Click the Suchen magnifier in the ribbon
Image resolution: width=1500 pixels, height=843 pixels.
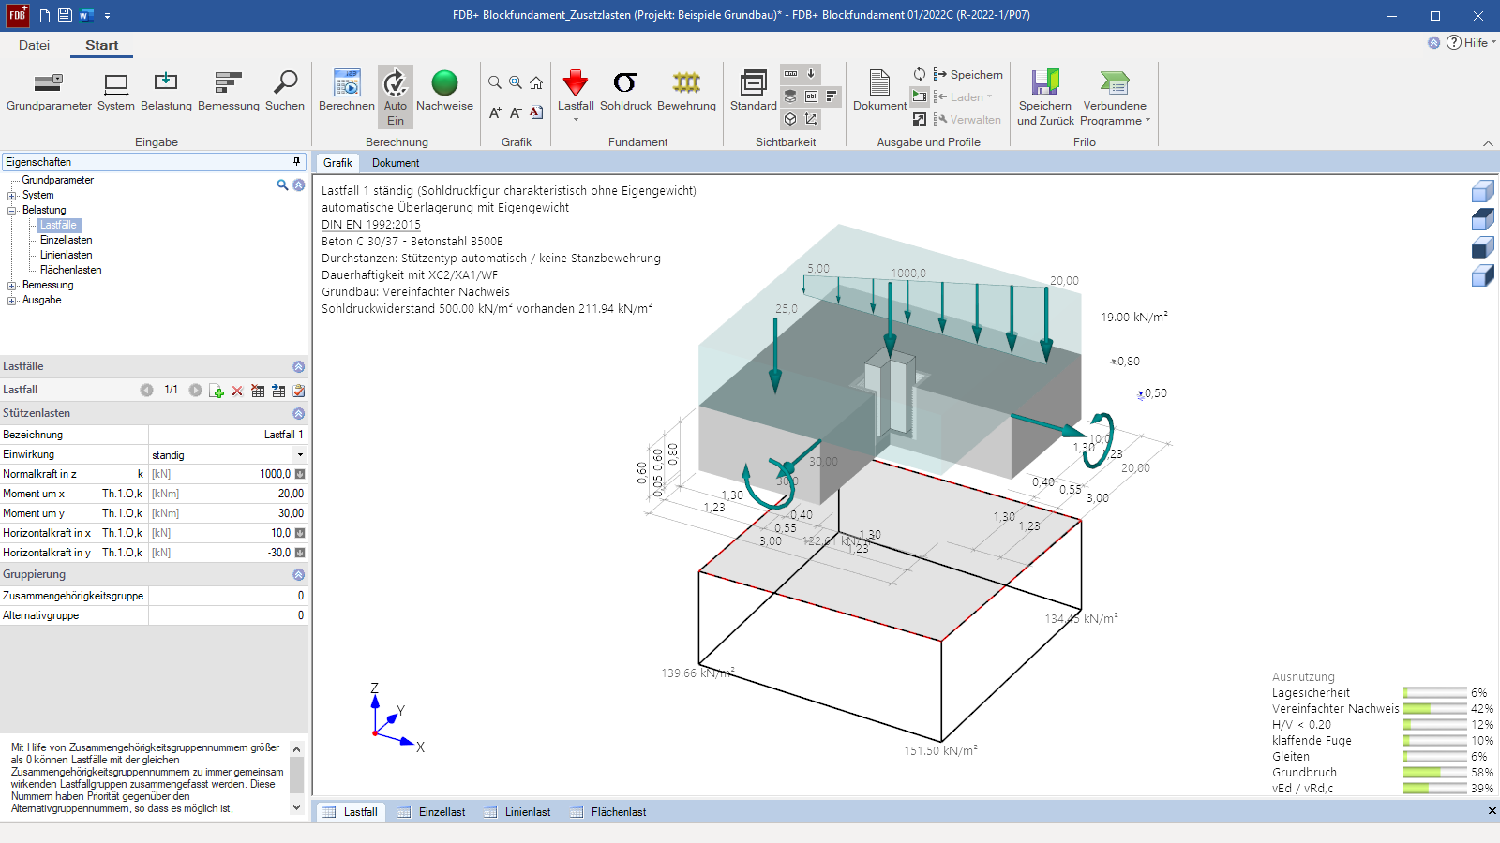pos(285,91)
